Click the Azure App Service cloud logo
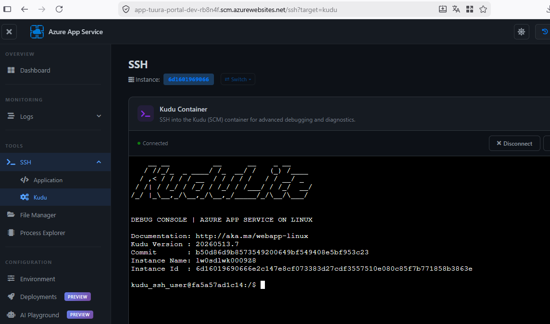The height and width of the screenshot is (324, 550). pos(37,32)
